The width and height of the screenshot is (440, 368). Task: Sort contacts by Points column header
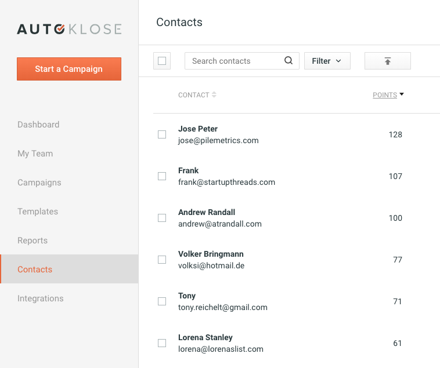pyautogui.click(x=385, y=95)
